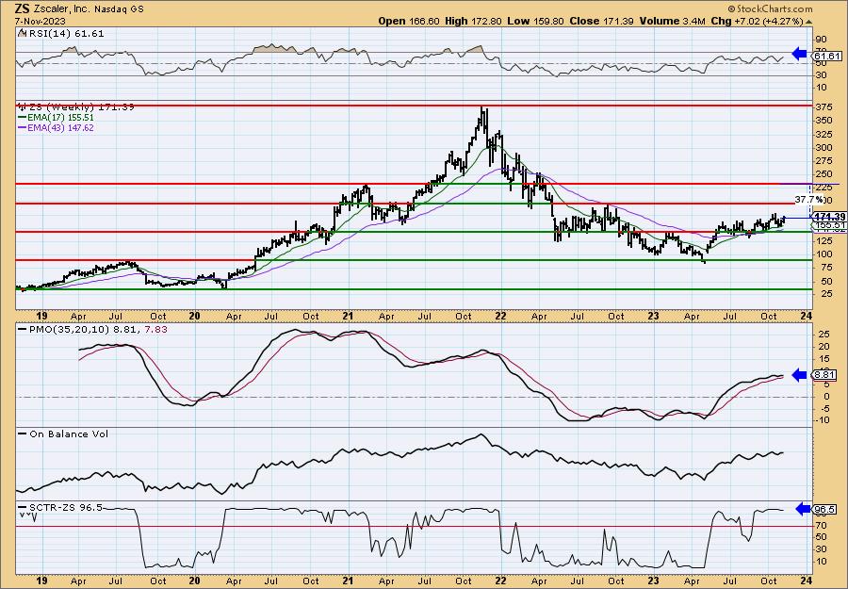Click the black PMO line swatch in legend
Screen dimensions: 848x589
point(23,329)
